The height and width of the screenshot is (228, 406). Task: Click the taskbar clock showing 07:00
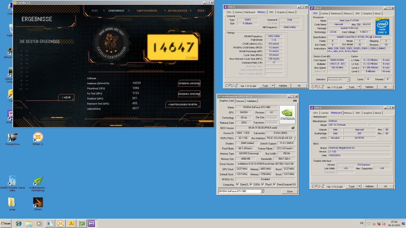click(x=394, y=223)
